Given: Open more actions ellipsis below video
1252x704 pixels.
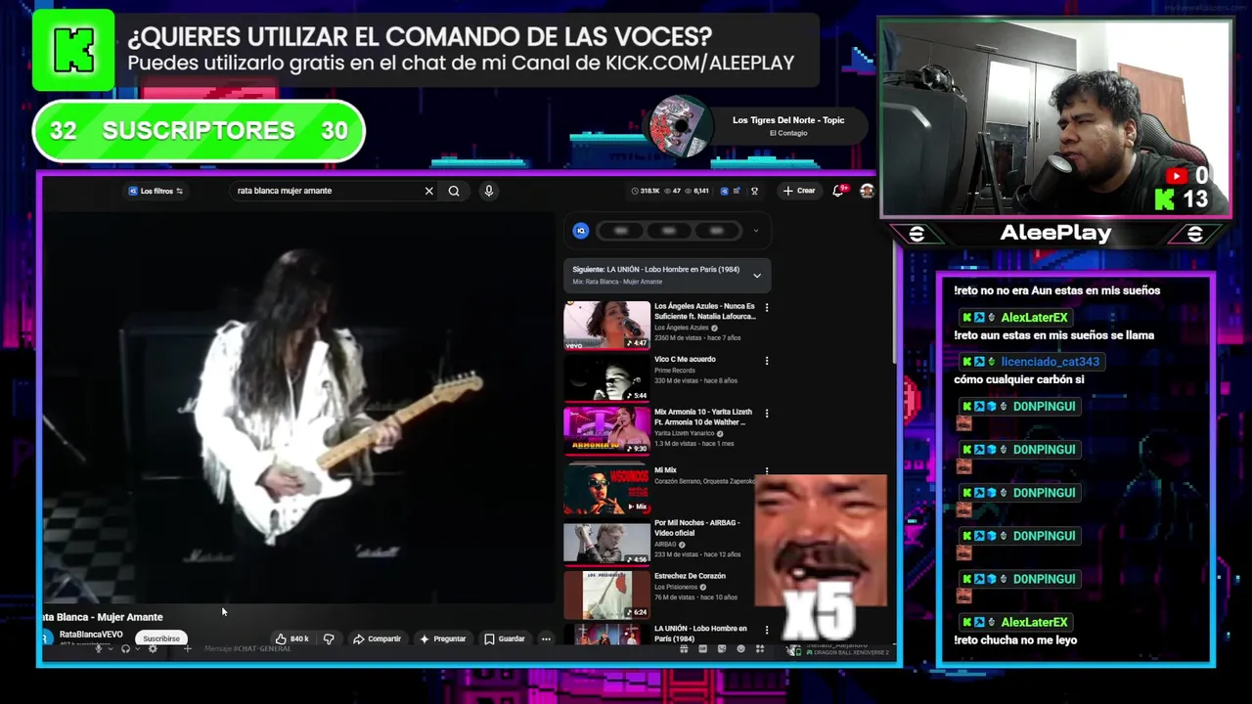Looking at the screenshot, I should [546, 638].
